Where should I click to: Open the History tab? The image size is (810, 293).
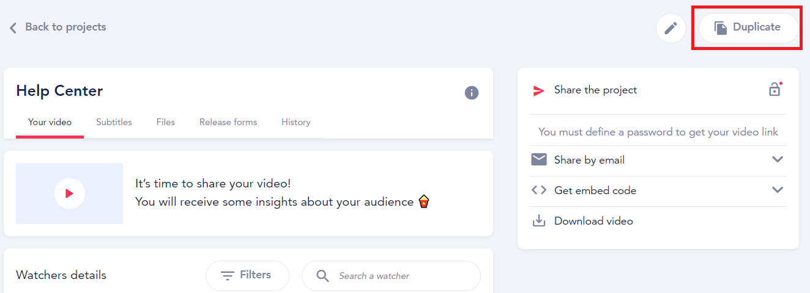296,122
